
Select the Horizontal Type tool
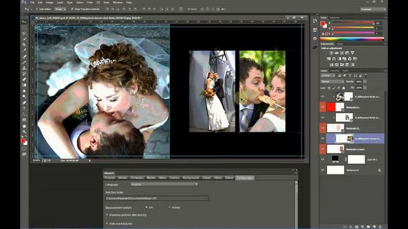(24, 109)
